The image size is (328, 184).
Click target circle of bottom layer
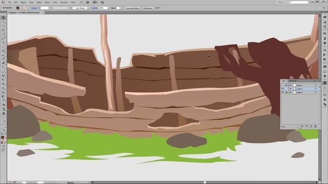(x=316, y=92)
